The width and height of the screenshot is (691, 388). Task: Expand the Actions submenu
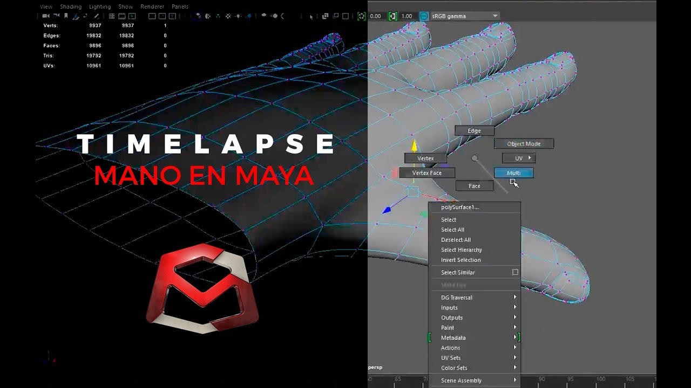pos(474,348)
